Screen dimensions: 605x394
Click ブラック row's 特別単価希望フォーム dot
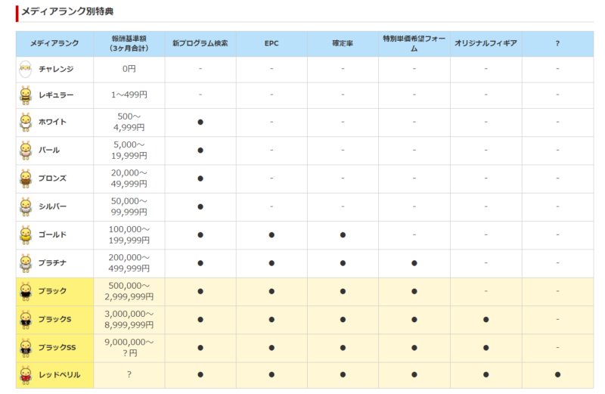coord(414,291)
